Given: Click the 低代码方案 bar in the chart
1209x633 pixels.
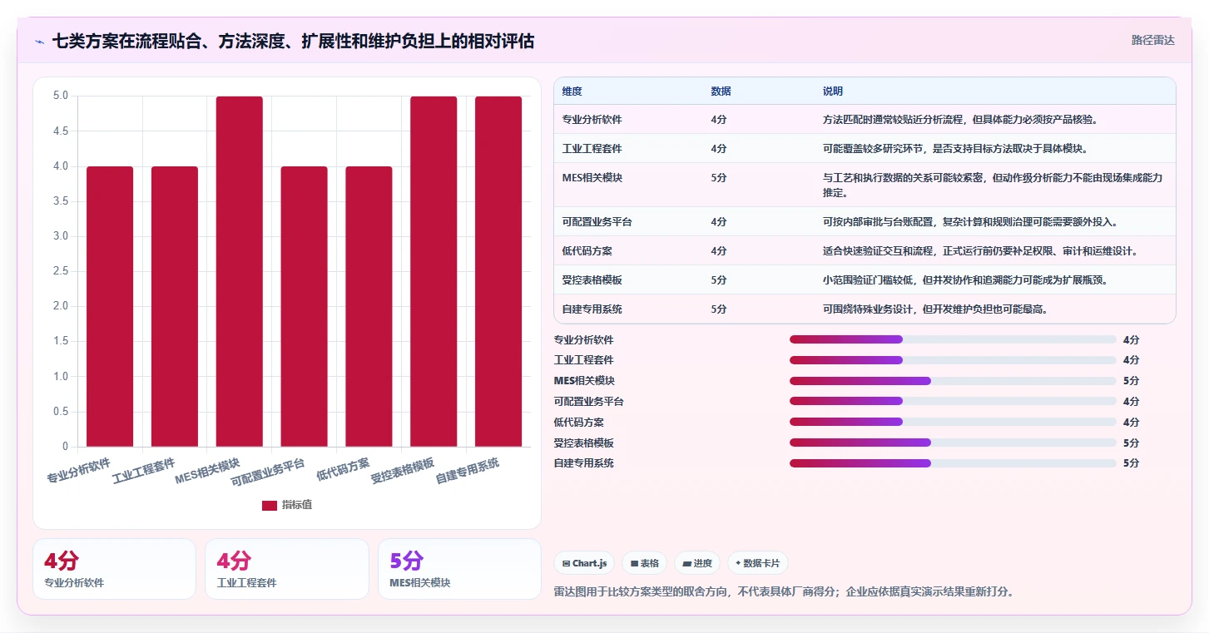Looking at the screenshot, I should tap(369, 306).
